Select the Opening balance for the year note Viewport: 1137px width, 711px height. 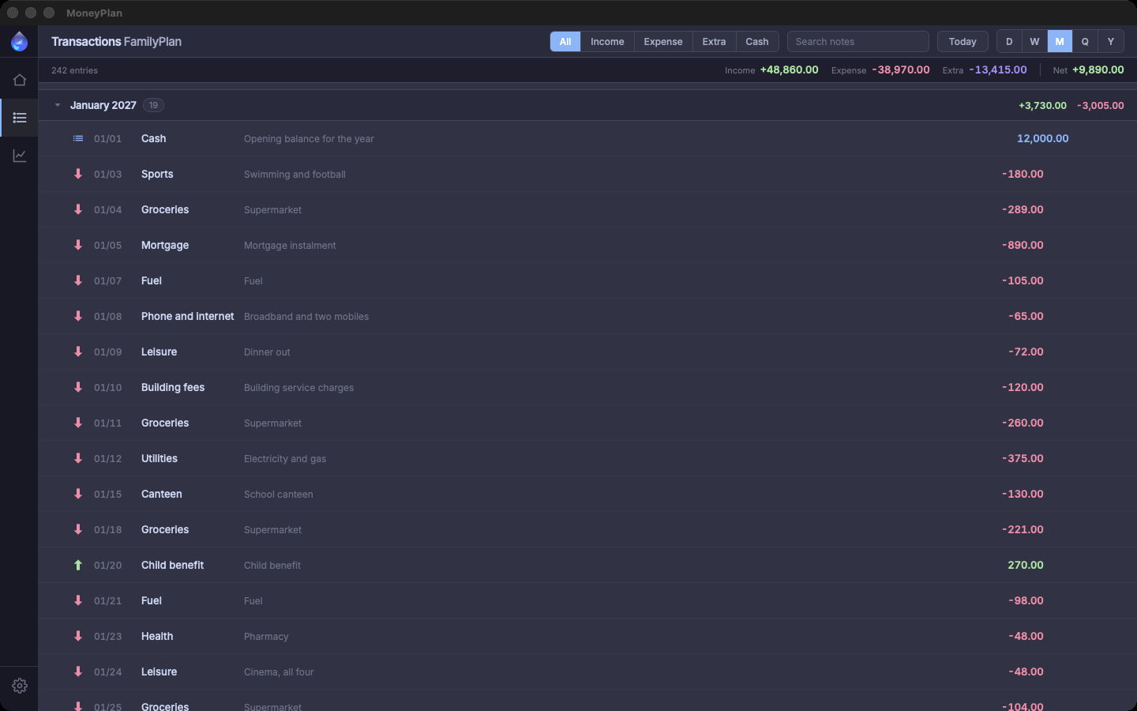pos(309,139)
